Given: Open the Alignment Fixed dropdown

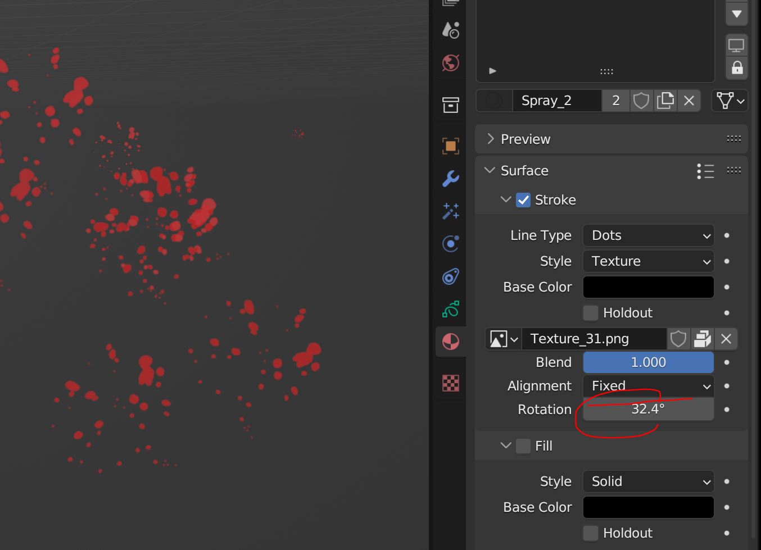Looking at the screenshot, I should pos(649,386).
